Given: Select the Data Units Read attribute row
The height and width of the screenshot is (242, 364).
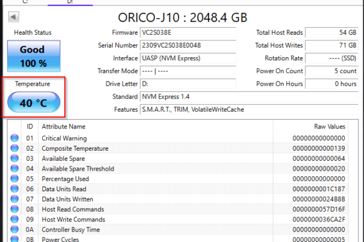Looking at the screenshot, I should [x=177, y=189].
